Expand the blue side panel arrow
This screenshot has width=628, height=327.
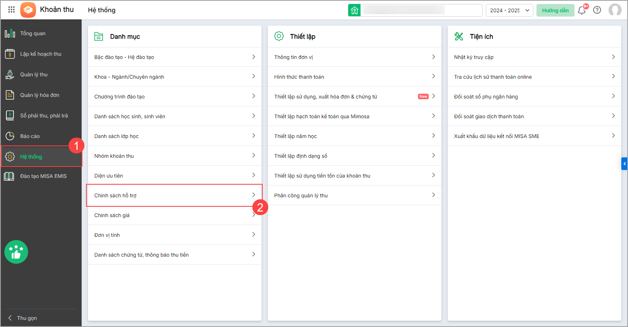(x=624, y=164)
